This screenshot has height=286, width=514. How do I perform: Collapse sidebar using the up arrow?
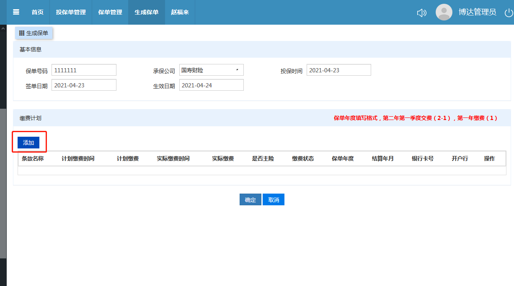pos(3,29)
